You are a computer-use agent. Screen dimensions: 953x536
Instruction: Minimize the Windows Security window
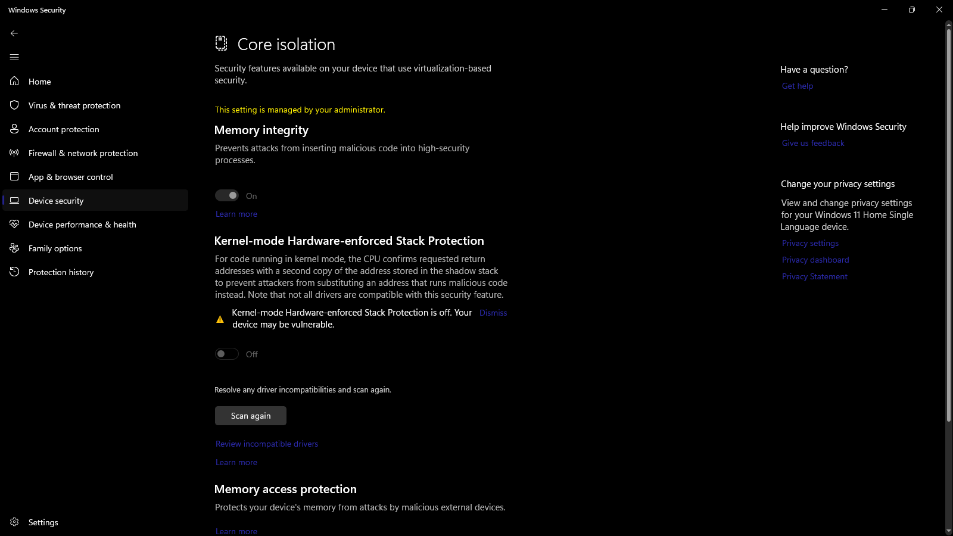[885, 10]
